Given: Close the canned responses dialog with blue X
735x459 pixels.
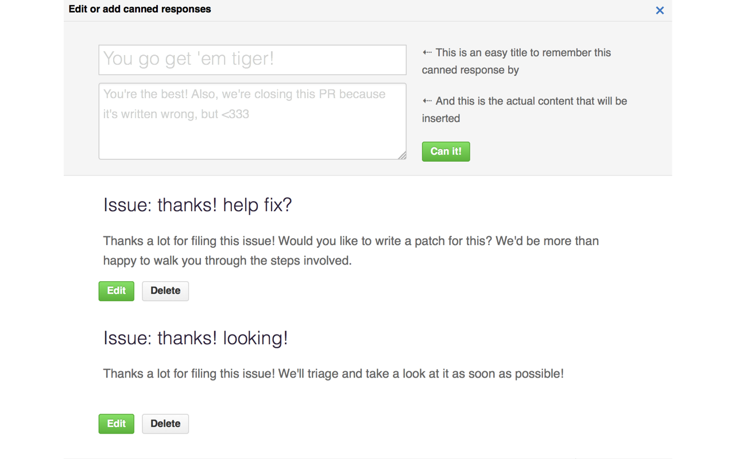Looking at the screenshot, I should 659,10.
